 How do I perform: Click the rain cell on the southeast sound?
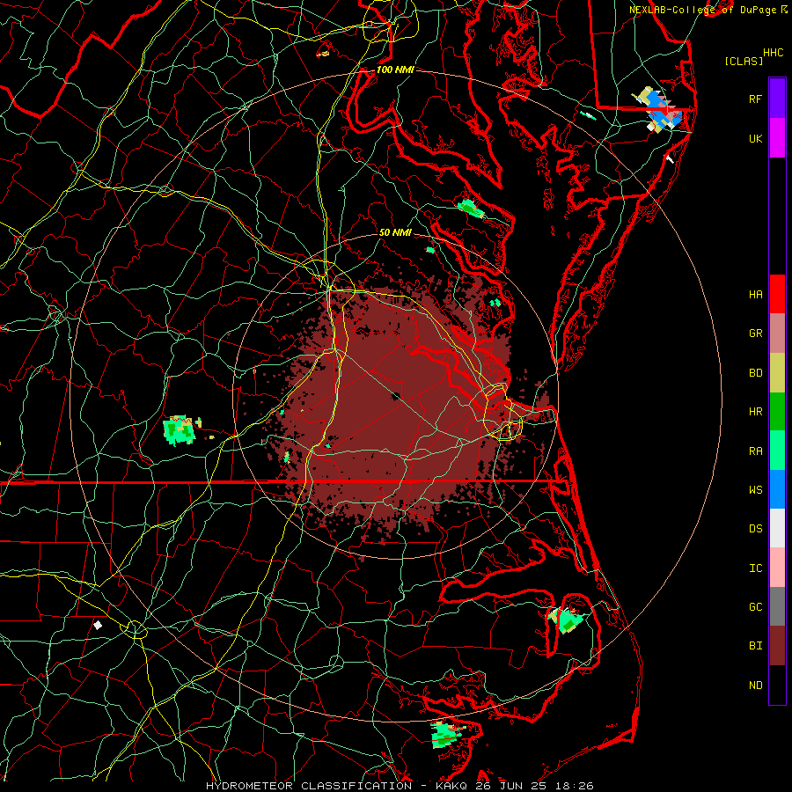click(x=568, y=620)
